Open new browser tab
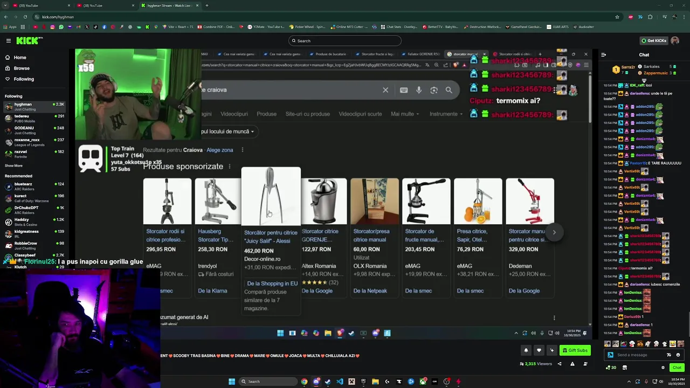This screenshot has height=388, width=690. (x=207, y=5)
